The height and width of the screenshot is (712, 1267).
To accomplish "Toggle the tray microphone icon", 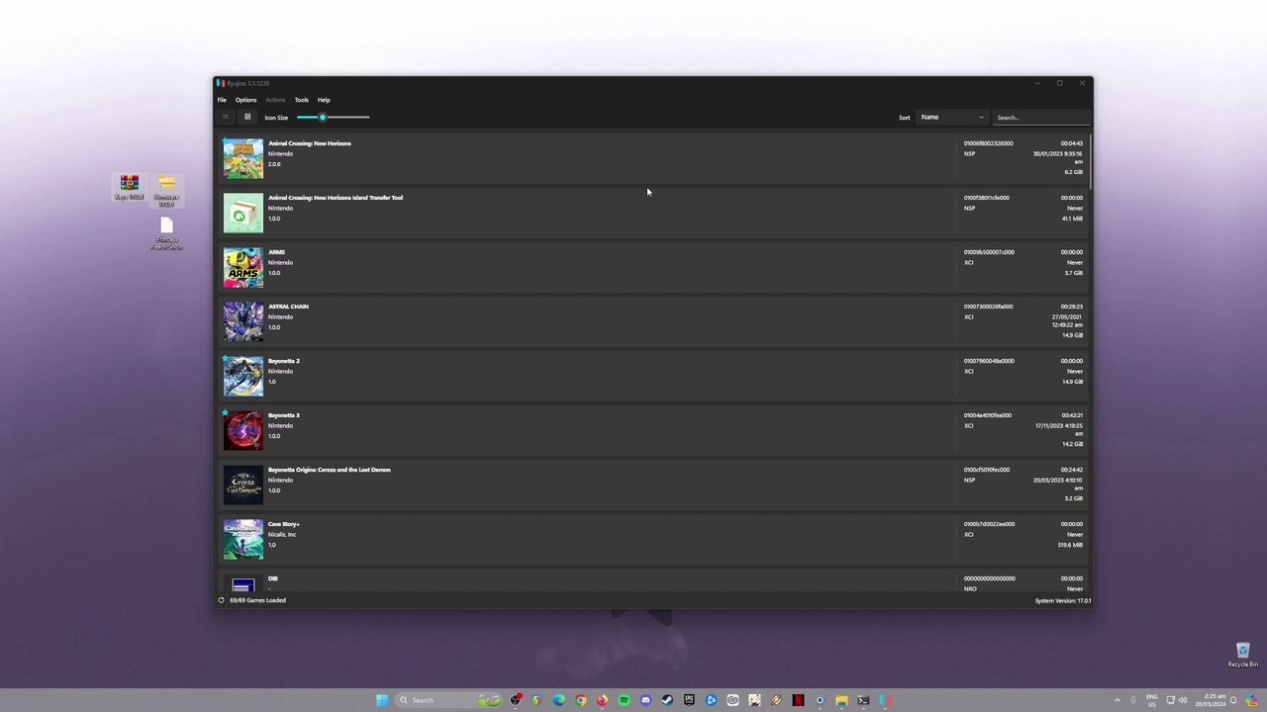I will coord(1133,700).
